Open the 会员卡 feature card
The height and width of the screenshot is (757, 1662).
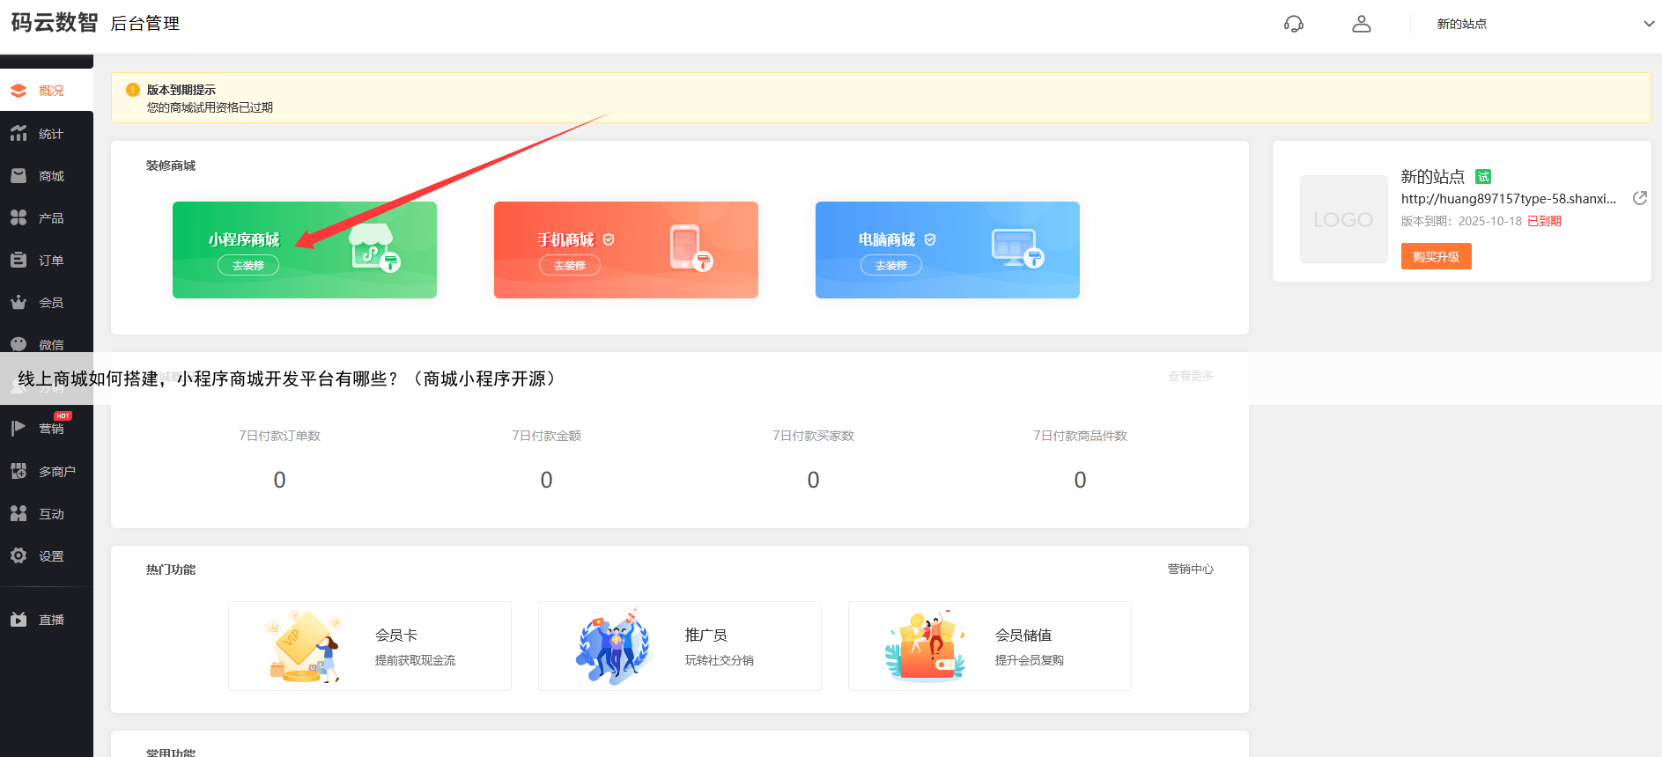(x=370, y=646)
